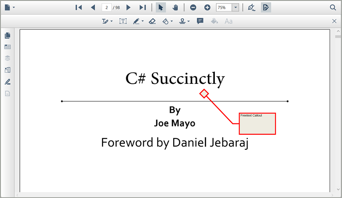Click the zoom in plus button

click(207, 8)
